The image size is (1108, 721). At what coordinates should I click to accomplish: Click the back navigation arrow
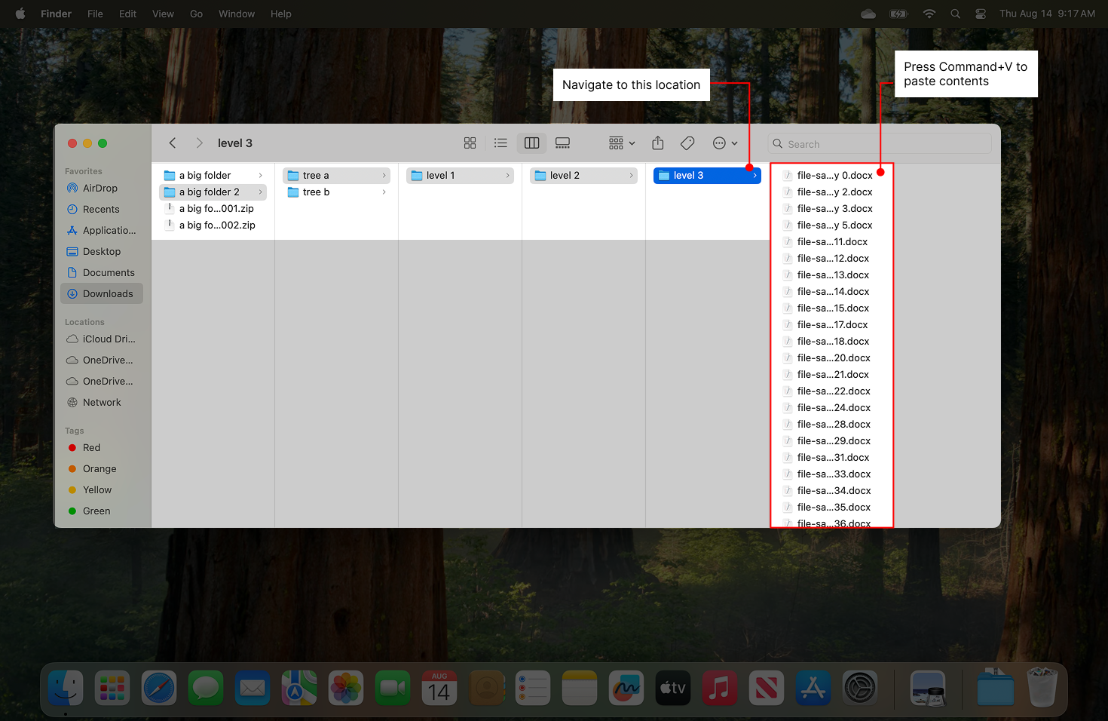pos(172,143)
